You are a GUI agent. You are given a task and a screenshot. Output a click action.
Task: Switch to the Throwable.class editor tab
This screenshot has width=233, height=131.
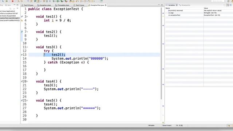click(x=62, y=5)
